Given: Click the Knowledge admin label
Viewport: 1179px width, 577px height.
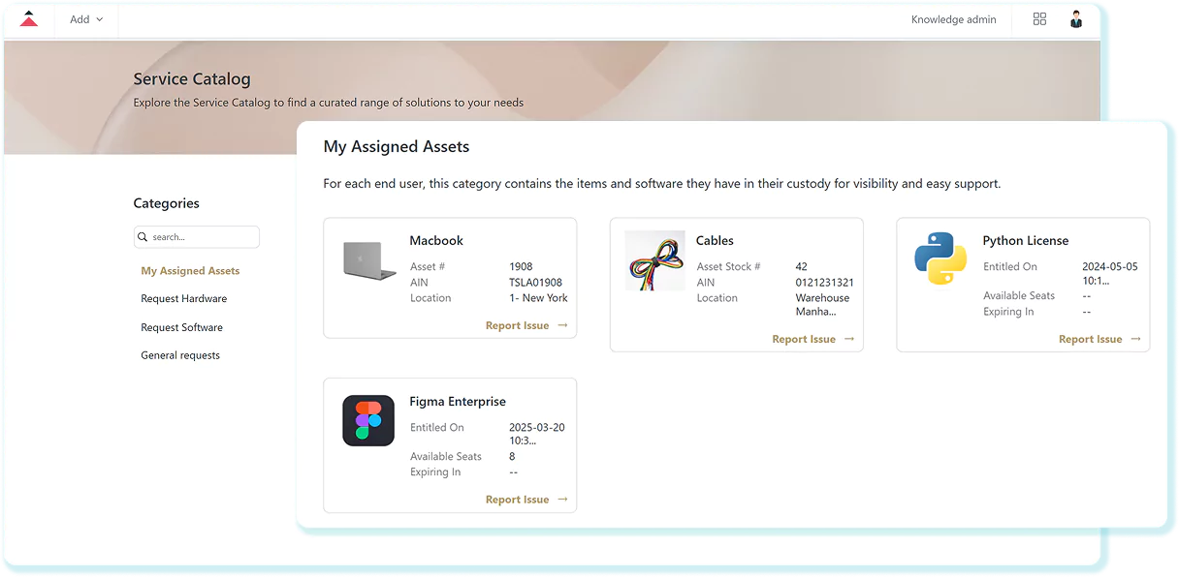Looking at the screenshot, I should (x=953, y=19).
